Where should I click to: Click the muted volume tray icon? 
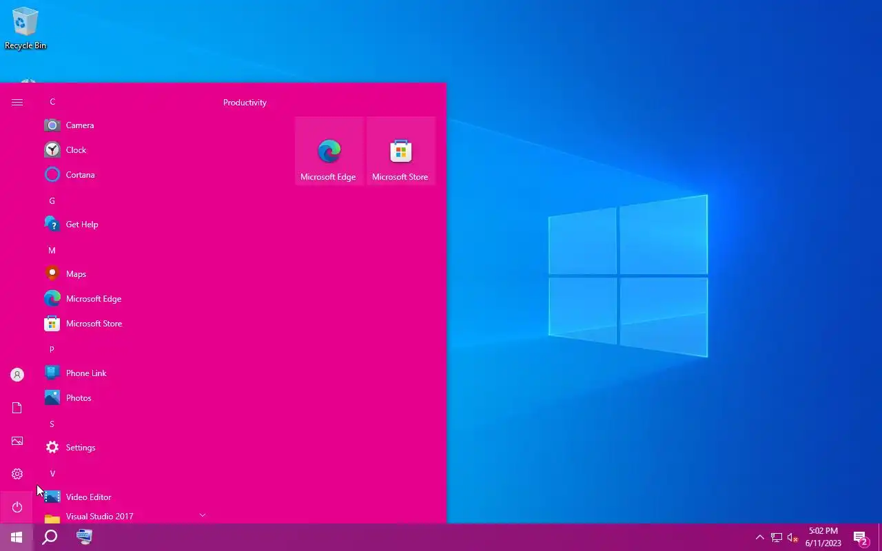pos(792,537)
